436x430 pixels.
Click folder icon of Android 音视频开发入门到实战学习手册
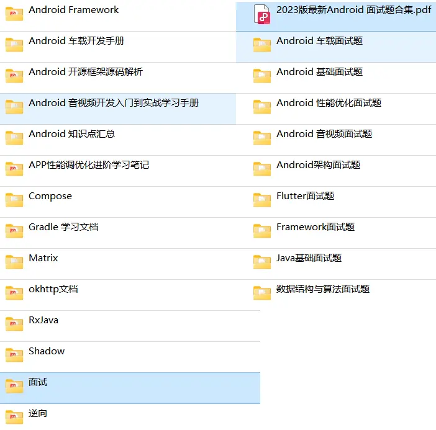(14, 107)
